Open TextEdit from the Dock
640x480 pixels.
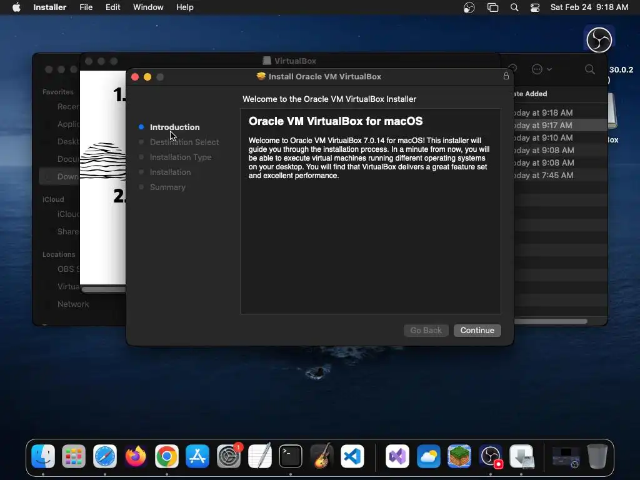[259, 456]
